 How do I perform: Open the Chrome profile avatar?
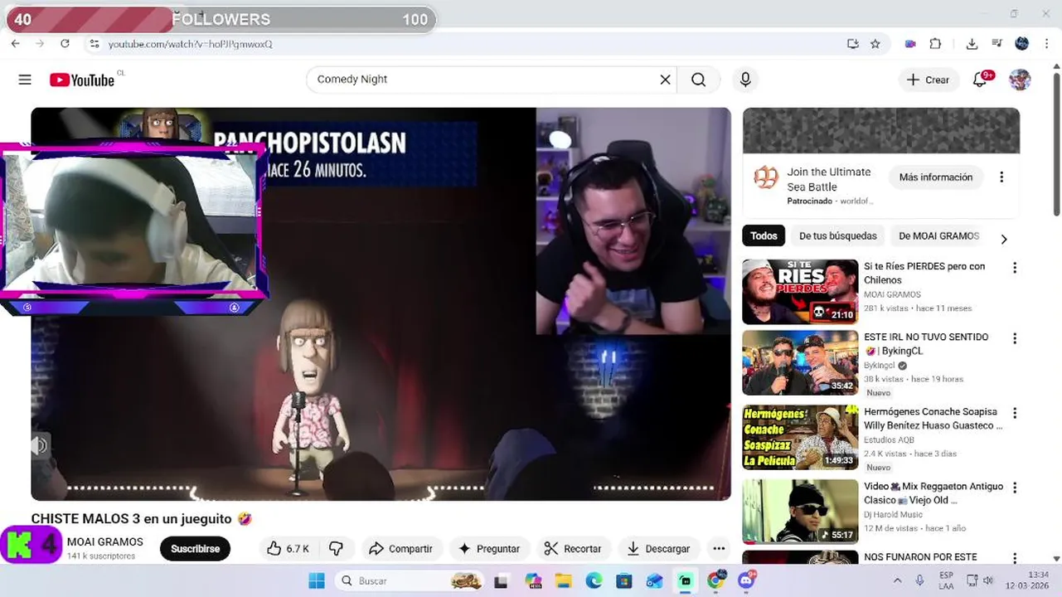coord(1021,44)
